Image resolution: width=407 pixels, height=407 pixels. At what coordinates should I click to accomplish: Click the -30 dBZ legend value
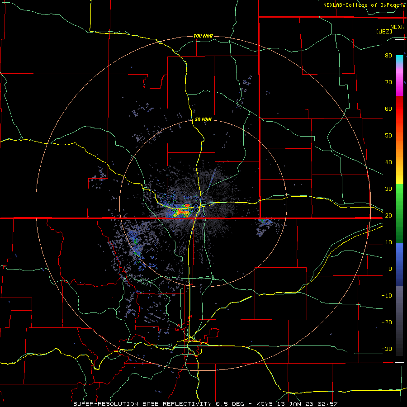pyautogui.click(x=387, y=349)
